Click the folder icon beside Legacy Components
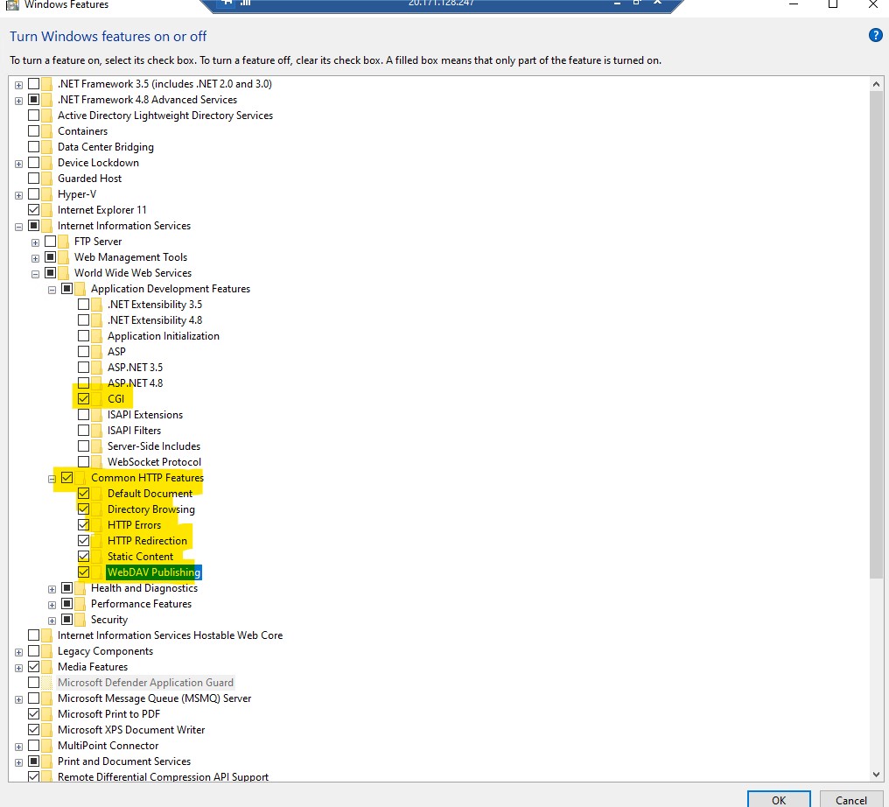The height and width of the screenshot is (807, 889). 46,651
